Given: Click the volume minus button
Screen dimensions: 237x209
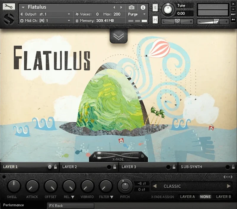Looking at the screenshot, I should (199, 22).
